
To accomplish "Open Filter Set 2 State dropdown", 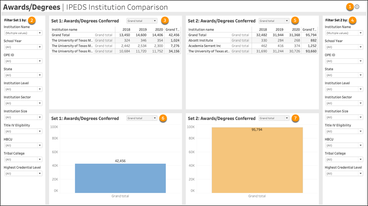I will point(344,75).
